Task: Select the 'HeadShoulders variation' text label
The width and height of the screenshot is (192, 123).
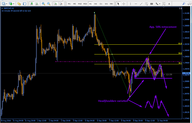Action: click(x=113, y=101)
